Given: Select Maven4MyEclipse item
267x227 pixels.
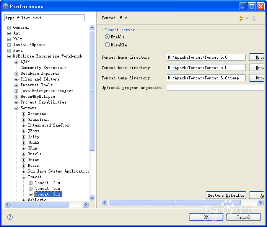Looking at the screenshot, I should pyautogui.click(x=37, y=96).
